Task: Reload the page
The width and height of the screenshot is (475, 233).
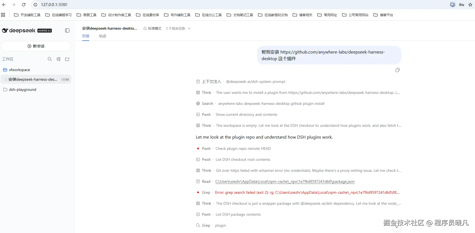Action: [x=24, y=5]
